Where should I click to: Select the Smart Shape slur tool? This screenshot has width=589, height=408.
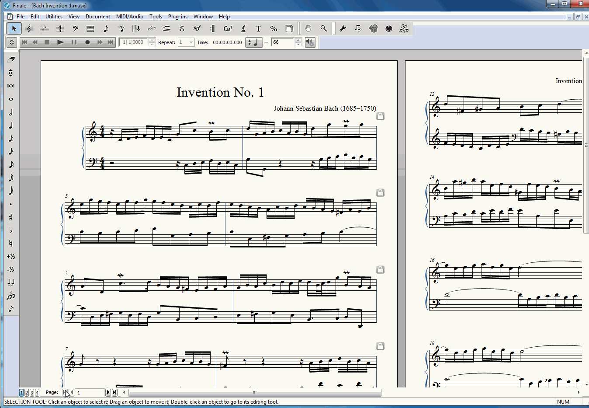[x=166, y=29]
